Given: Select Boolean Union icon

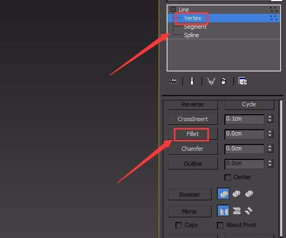Looking at the screenshot, I should pyautogui.click(x=223, y=194).
